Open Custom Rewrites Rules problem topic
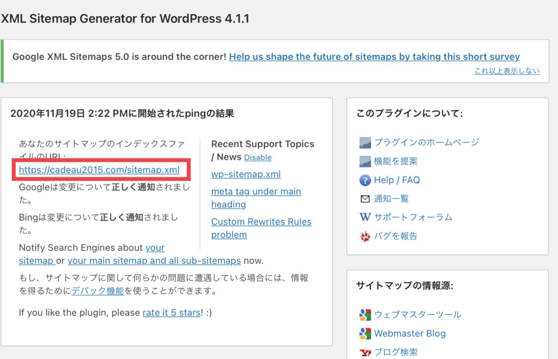Viewport: 558px width, 359px height. 261,228
